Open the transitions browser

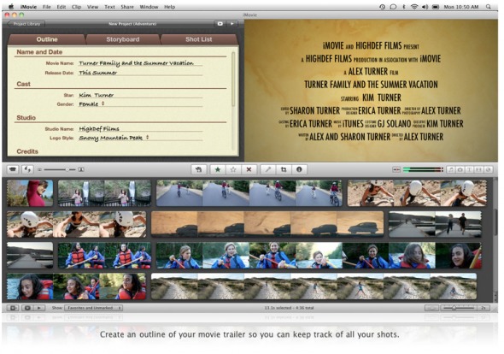pyautogui.click(x=478, y=169)
